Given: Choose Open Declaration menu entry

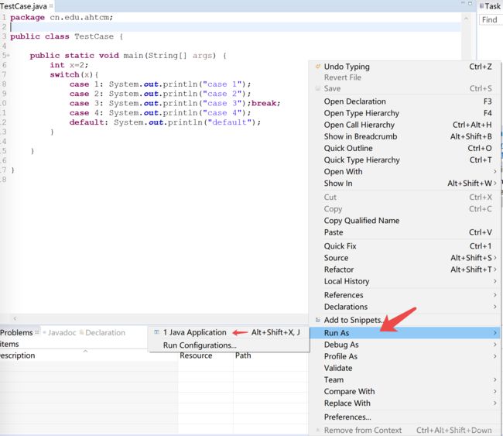Looking at the screenshot, I should coord(405,101).
